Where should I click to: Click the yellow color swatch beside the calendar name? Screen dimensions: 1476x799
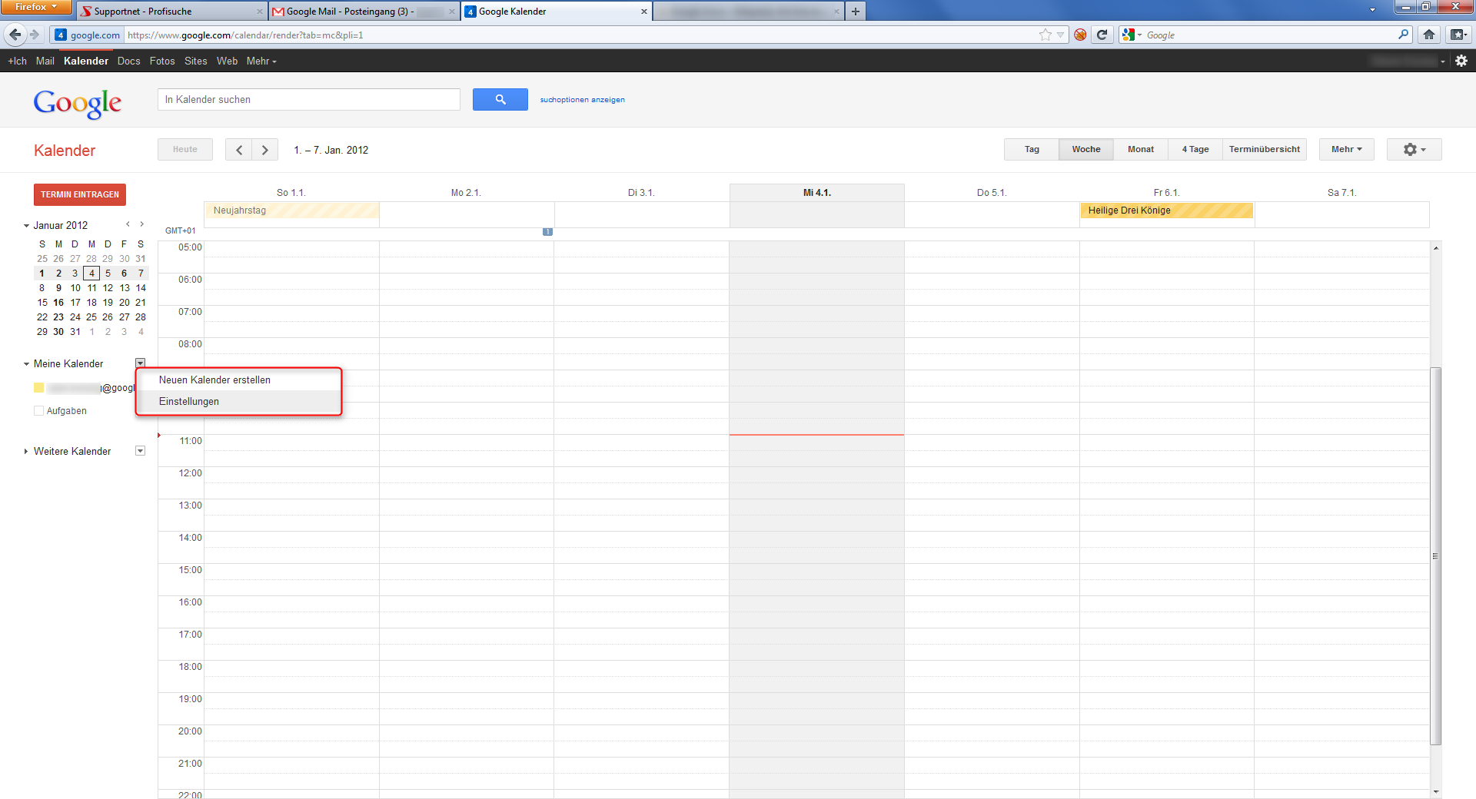tap(38, 387)
